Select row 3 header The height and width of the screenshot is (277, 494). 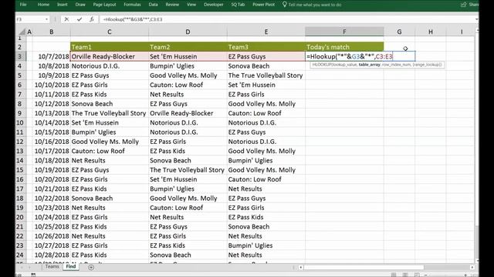(x=20, y=56)
